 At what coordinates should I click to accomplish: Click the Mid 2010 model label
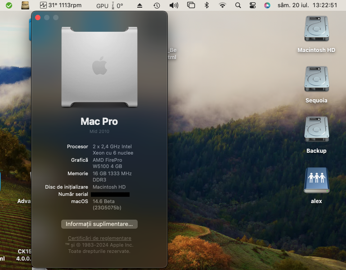click(99, 131)
